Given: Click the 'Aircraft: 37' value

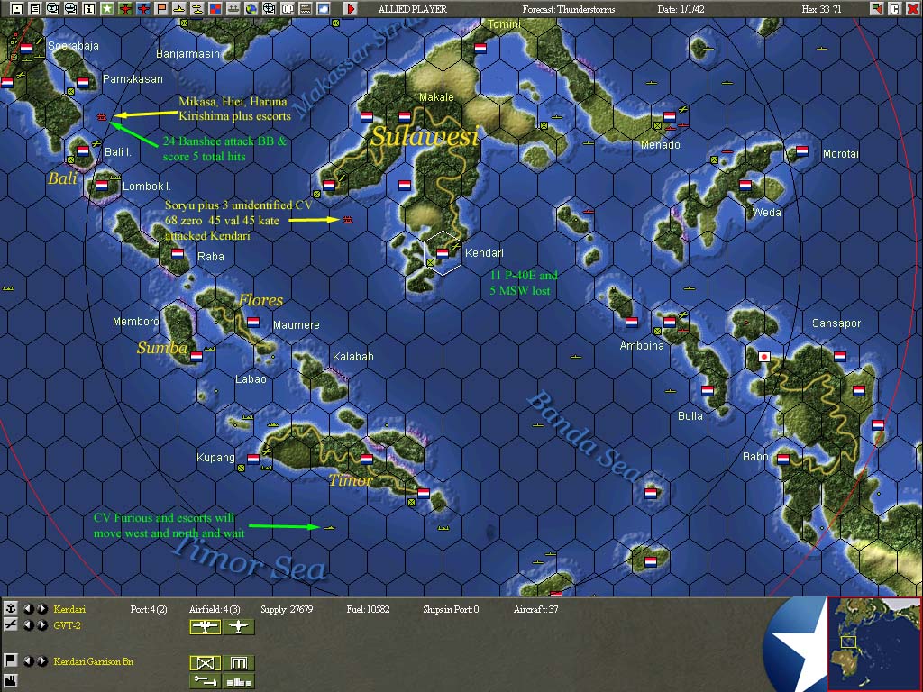Looking at the screenshot, I should coord(535,609).
